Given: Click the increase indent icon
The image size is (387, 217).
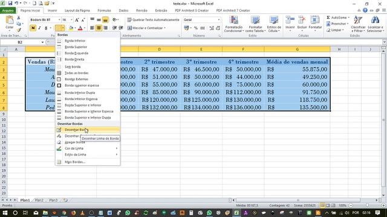Looking at the screenshot, I should [121, 28].
